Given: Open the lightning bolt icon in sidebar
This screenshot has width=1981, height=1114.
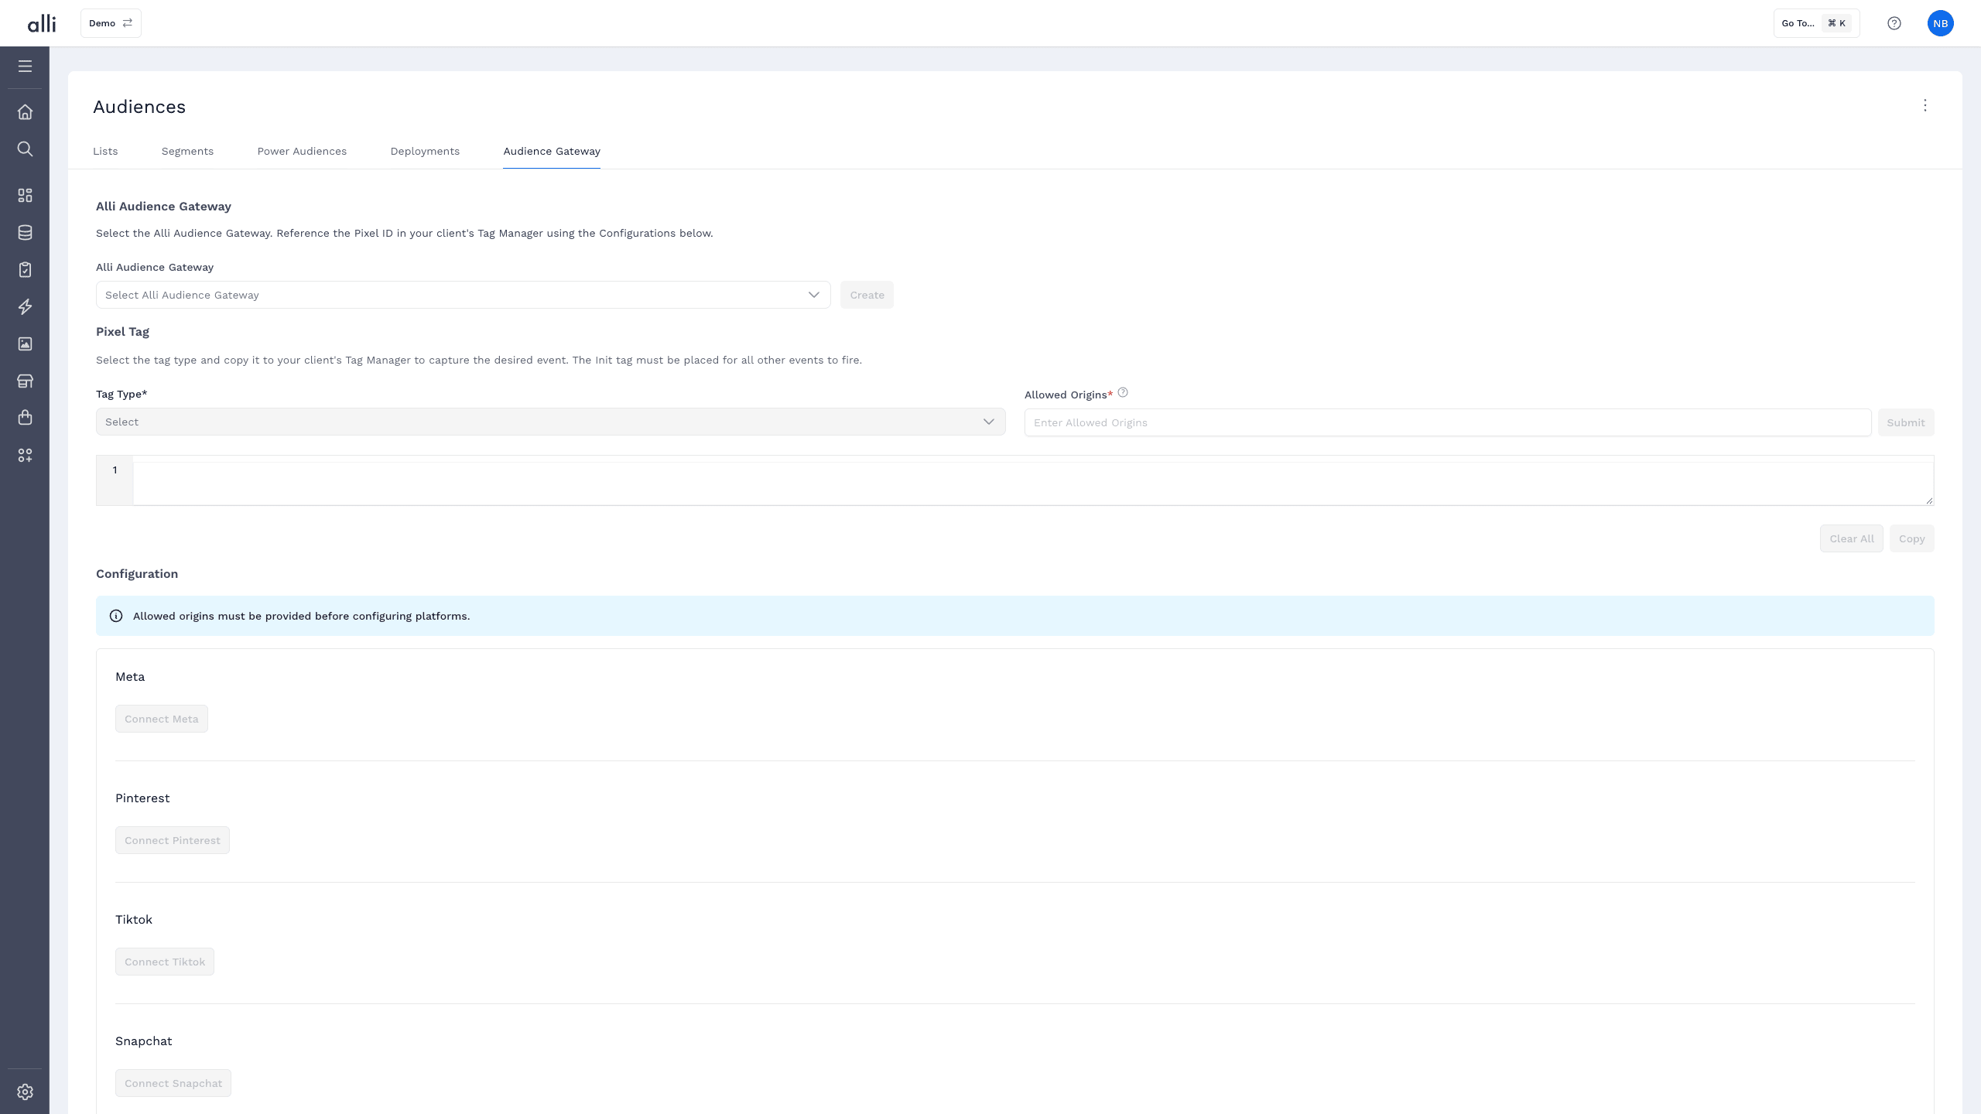Looking at the screenshot, I should 25,306.
